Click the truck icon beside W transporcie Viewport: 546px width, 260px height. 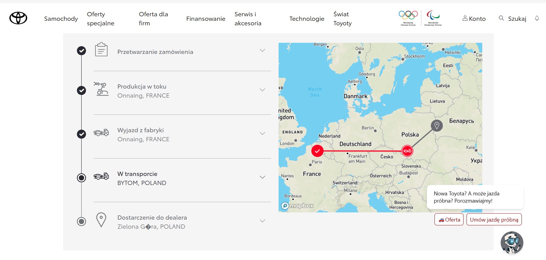pyautogui.click(x=101, y=176)
